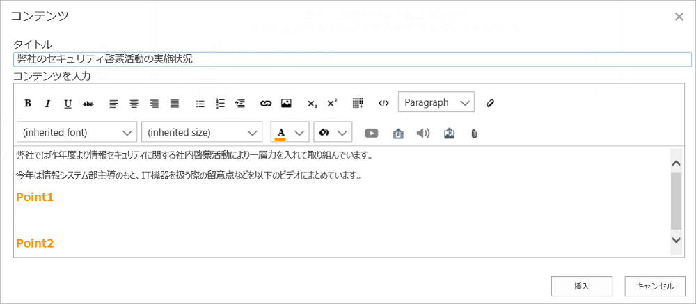This screenshot has width=696, height=304.
Task: Open the font color picker arrow
Action: 300,132
